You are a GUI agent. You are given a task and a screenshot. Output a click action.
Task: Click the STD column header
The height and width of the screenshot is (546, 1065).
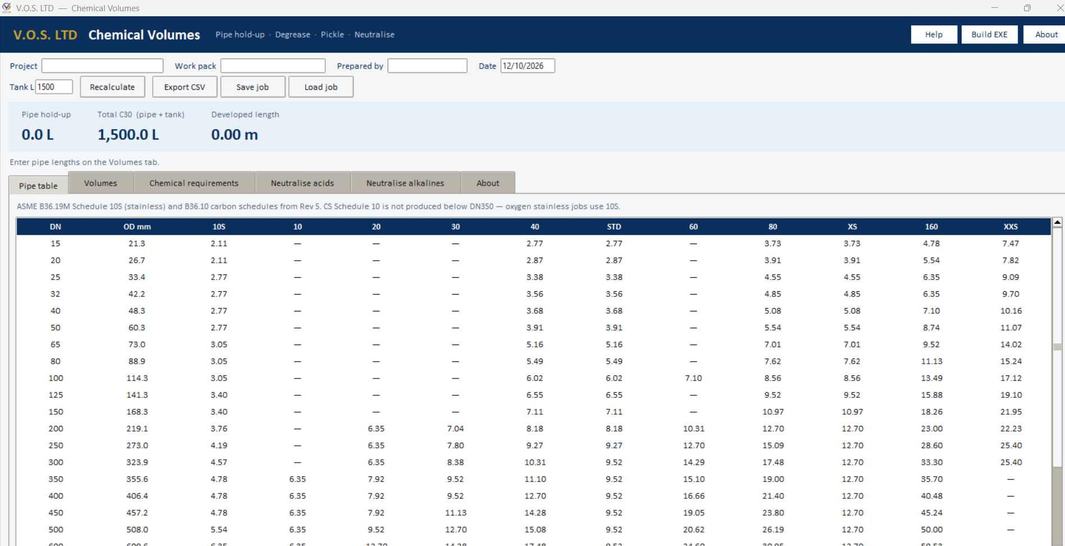[x=614, y=227]
